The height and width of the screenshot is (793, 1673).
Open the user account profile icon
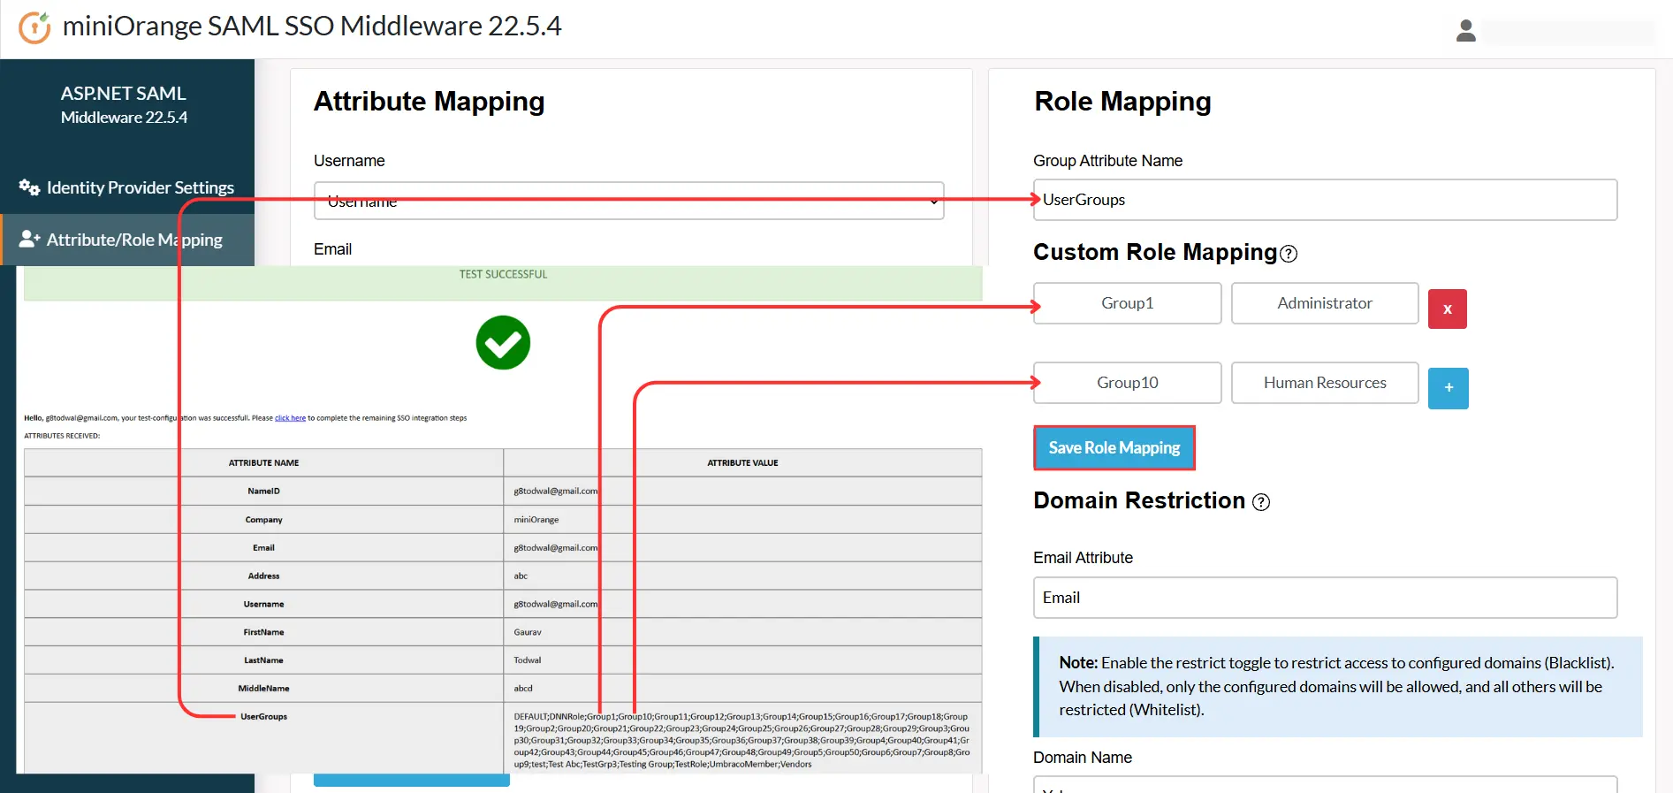coord(1466,31)
